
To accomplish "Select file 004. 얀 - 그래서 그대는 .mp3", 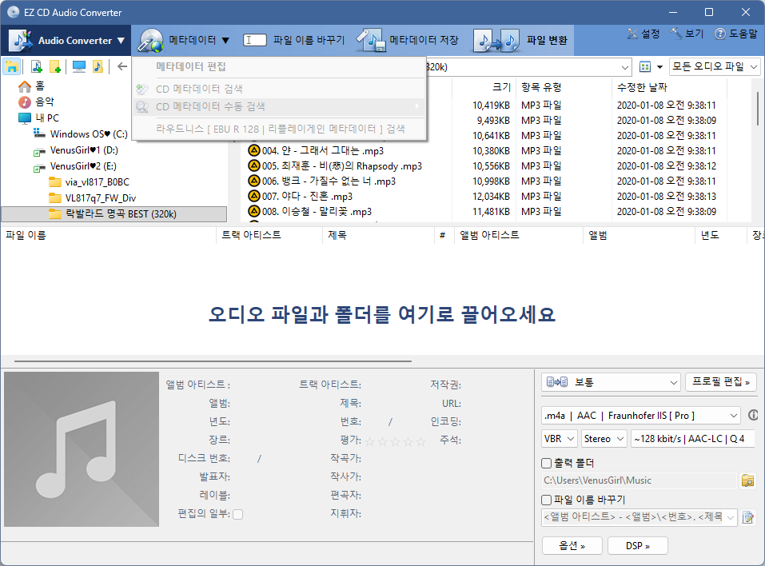I will tap(316, 151).
